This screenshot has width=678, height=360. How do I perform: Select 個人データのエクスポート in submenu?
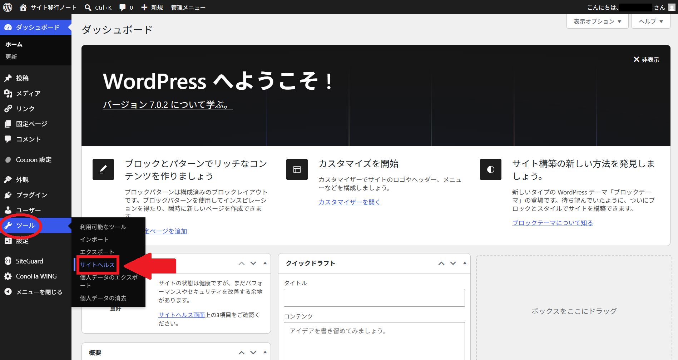coord(109,281)
